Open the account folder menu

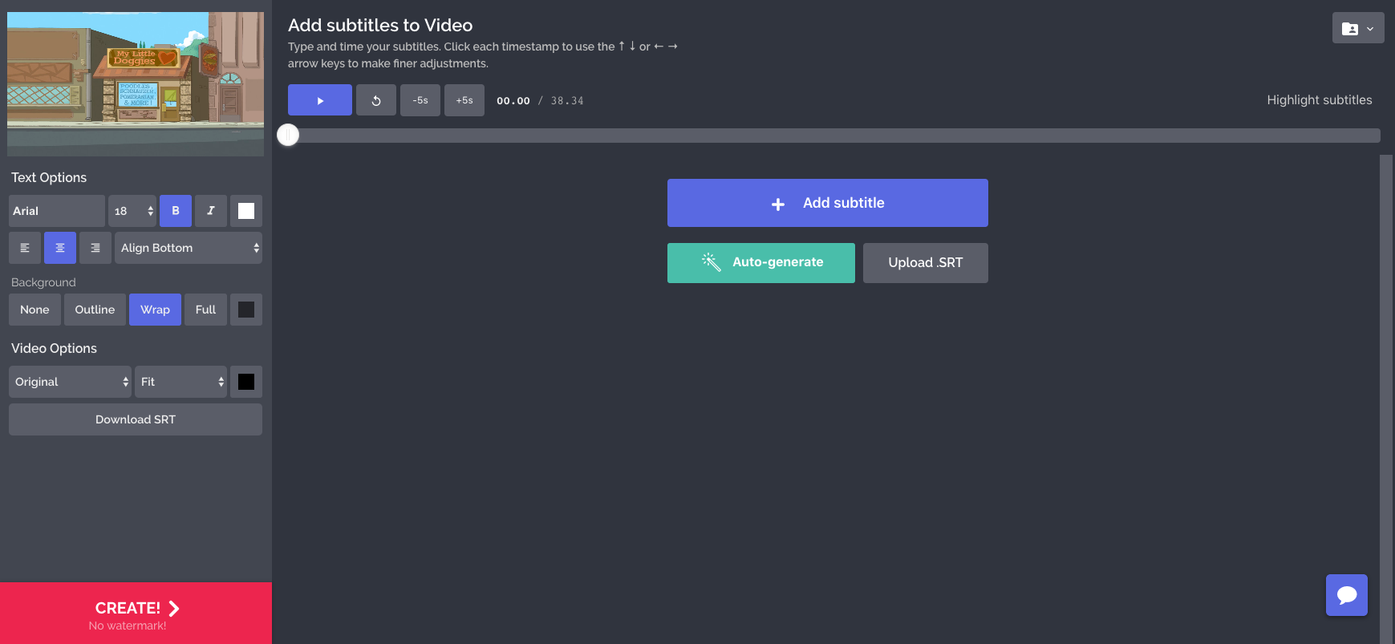click(1357, 28)
